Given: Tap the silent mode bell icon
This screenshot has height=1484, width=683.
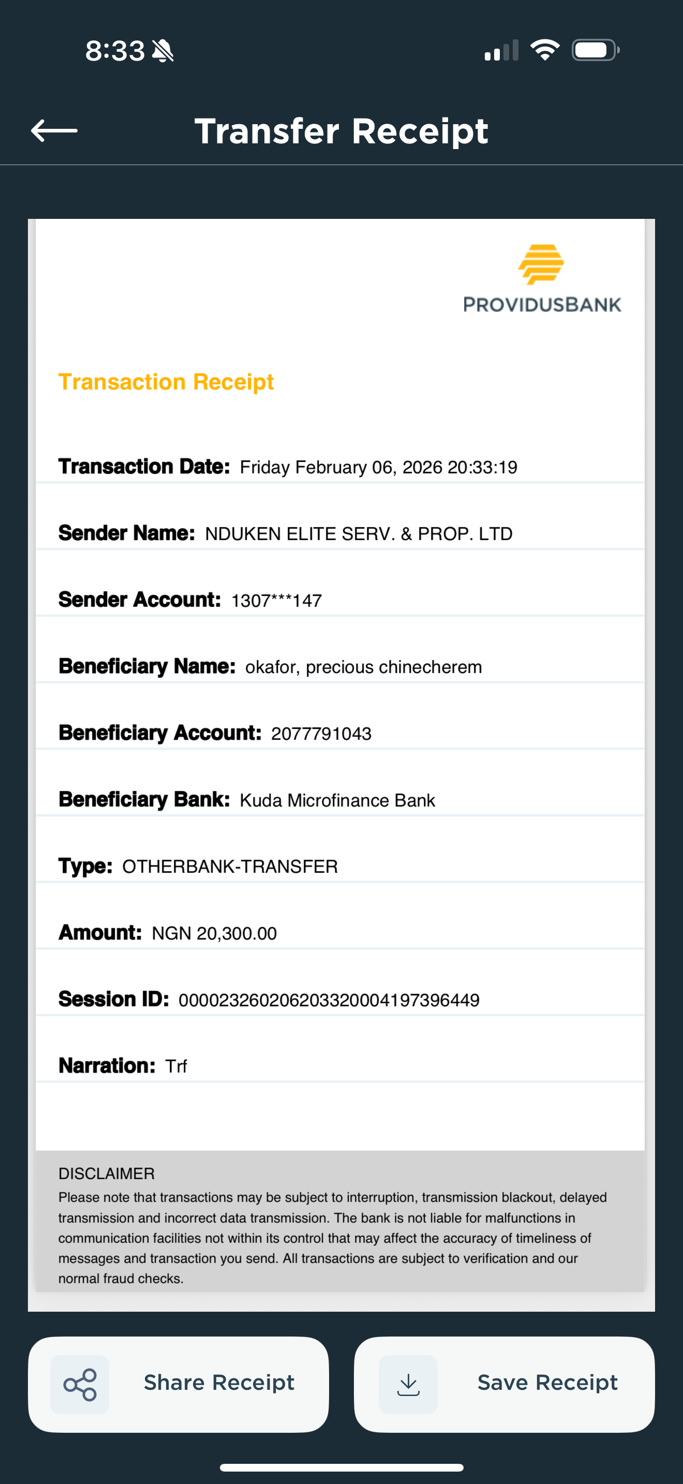Looking at the screenshot, I should [x=163, y=51].
